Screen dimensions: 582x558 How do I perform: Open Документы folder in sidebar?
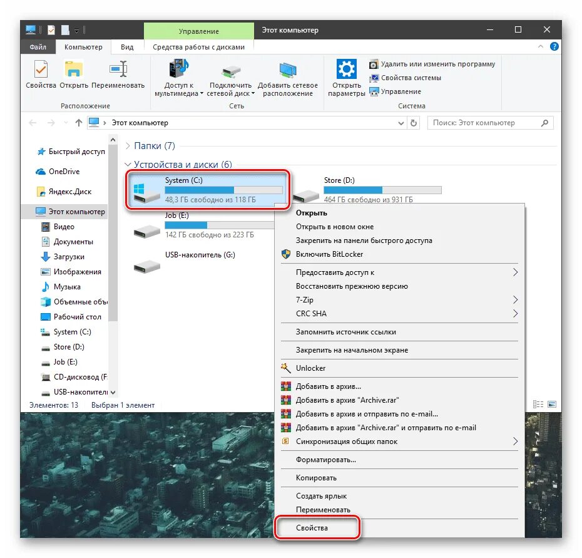coord(67,242)
